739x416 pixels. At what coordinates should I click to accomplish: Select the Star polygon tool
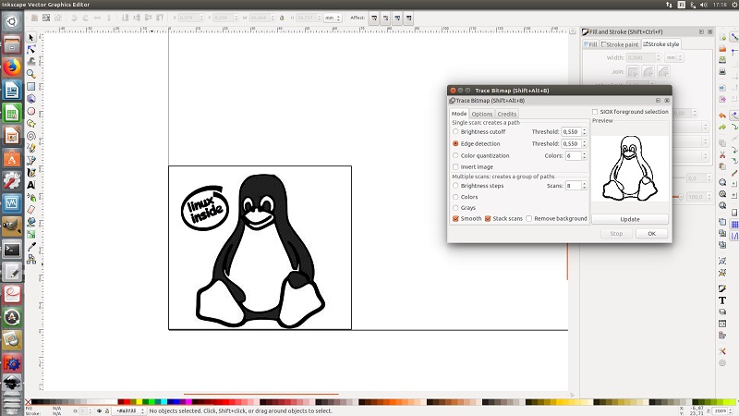[31, 124]
